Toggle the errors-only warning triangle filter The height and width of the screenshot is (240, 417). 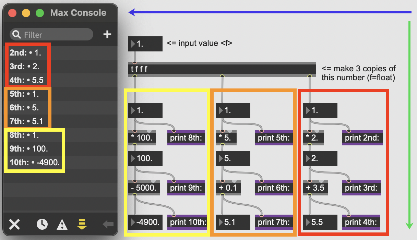62,225
